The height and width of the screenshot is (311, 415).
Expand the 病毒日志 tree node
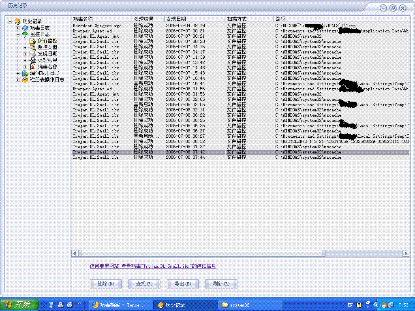coord(17,28)
